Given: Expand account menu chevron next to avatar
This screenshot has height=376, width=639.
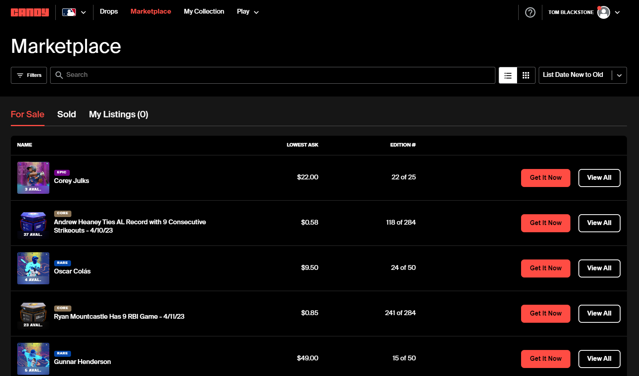Looking at the screenshot, I should (617, 12).
